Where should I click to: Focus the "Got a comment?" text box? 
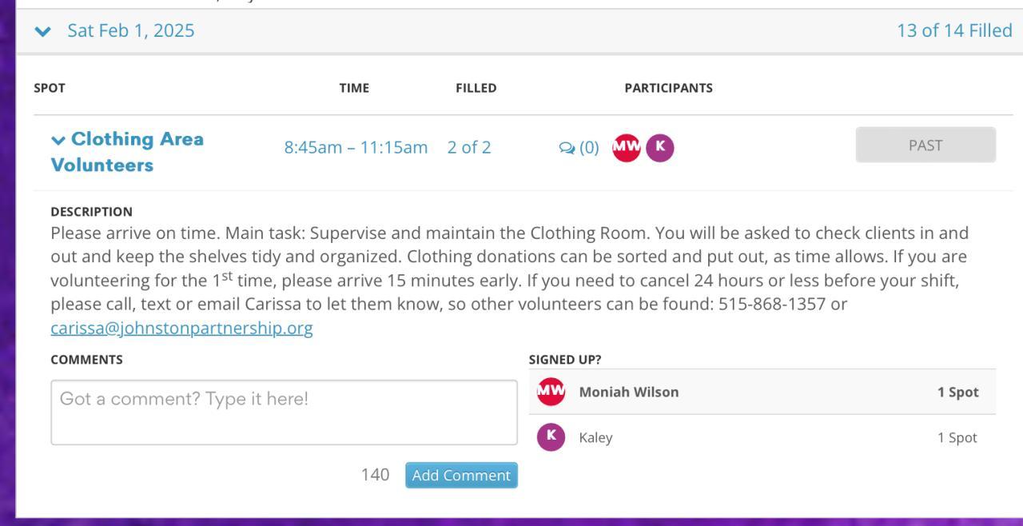tap(284, 412)
